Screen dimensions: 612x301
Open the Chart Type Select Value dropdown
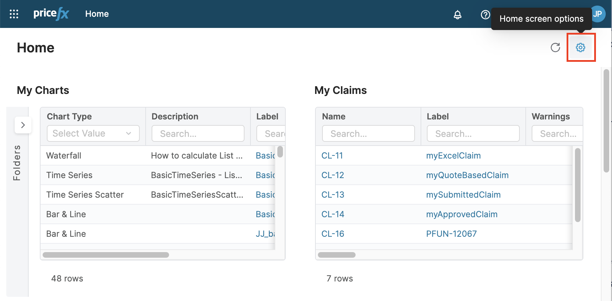tap(93, 133)
